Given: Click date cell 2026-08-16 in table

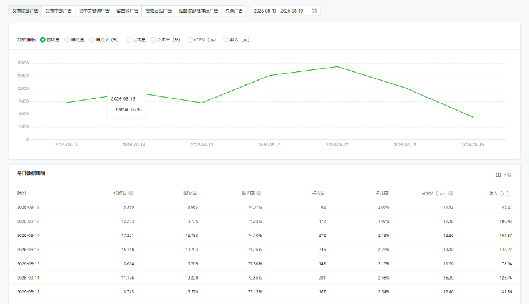Looking at the screenshot, I should 28,250.
